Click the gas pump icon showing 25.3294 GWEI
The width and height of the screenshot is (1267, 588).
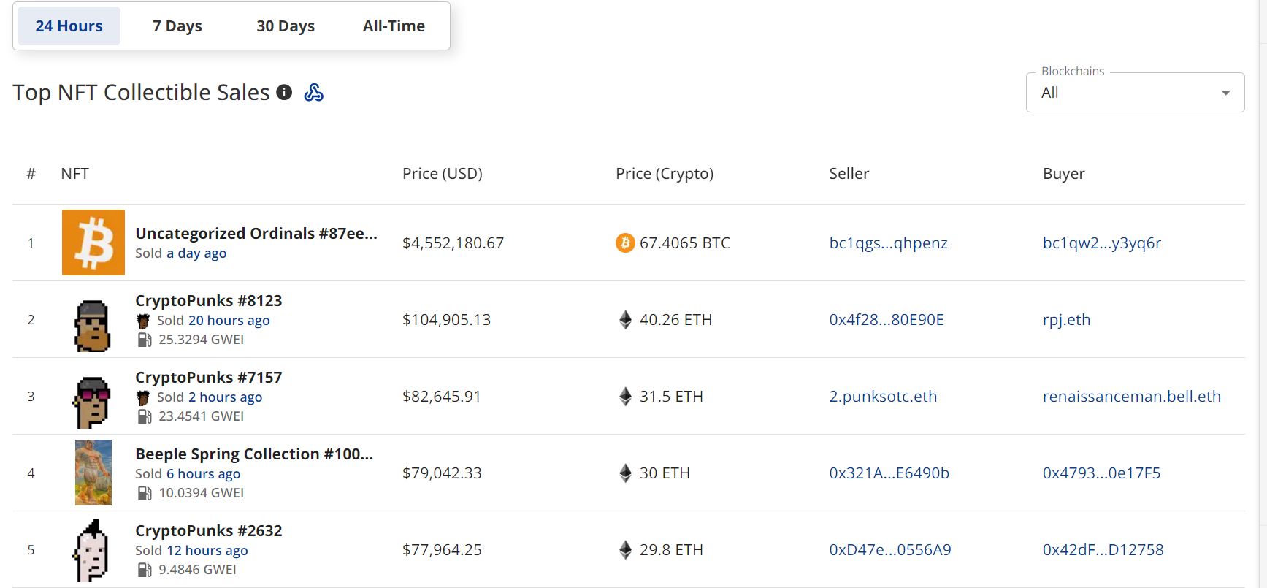(145, 340)
